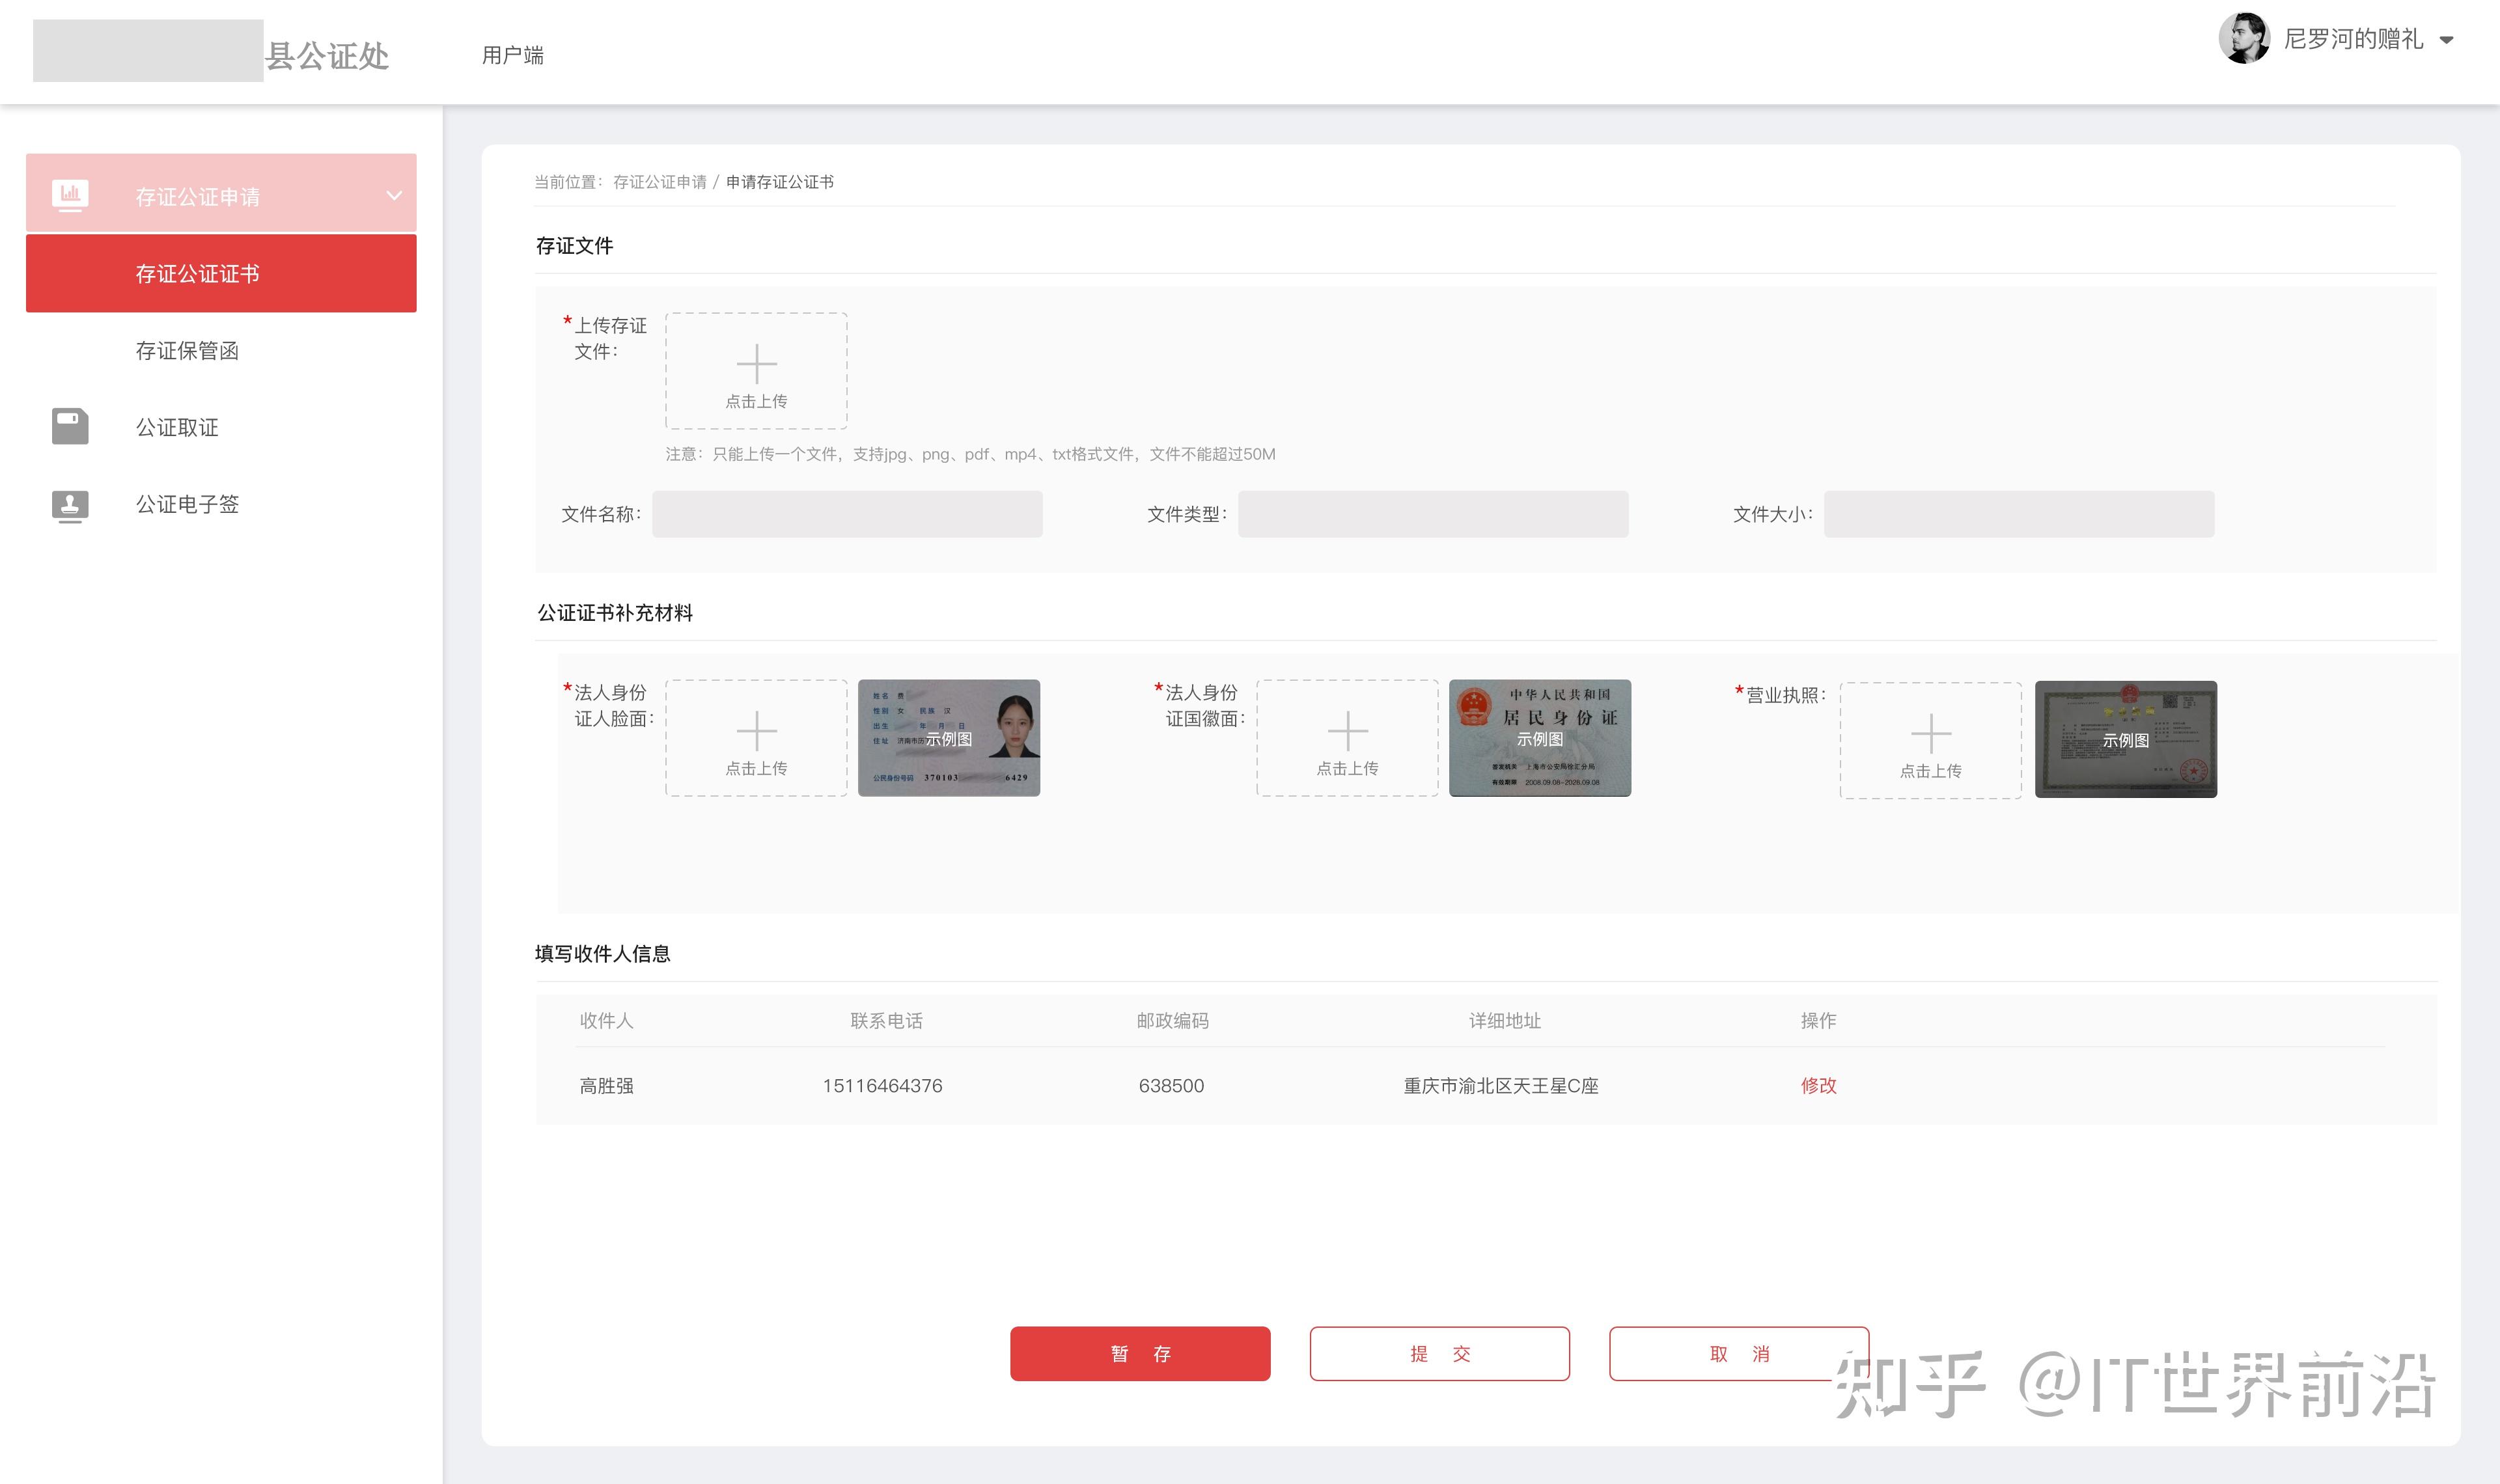The image size is (2500, 1484).
Task: Click the 取消 cancel button
Action: pyautogui.click(x=1738, y=1353)
